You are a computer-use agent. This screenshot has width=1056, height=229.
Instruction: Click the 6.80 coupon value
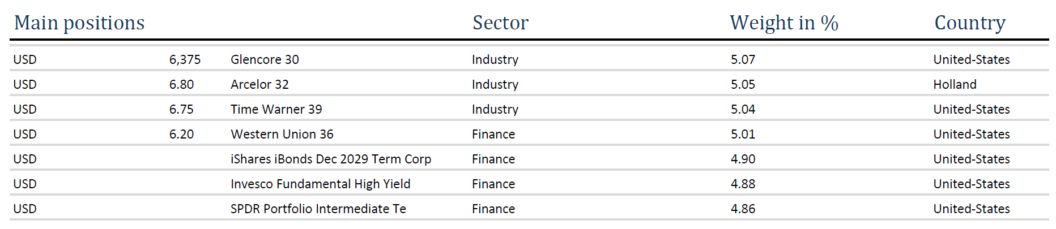(x=181, y=84)
